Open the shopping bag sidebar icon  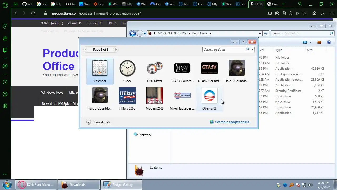coord(5,38)
